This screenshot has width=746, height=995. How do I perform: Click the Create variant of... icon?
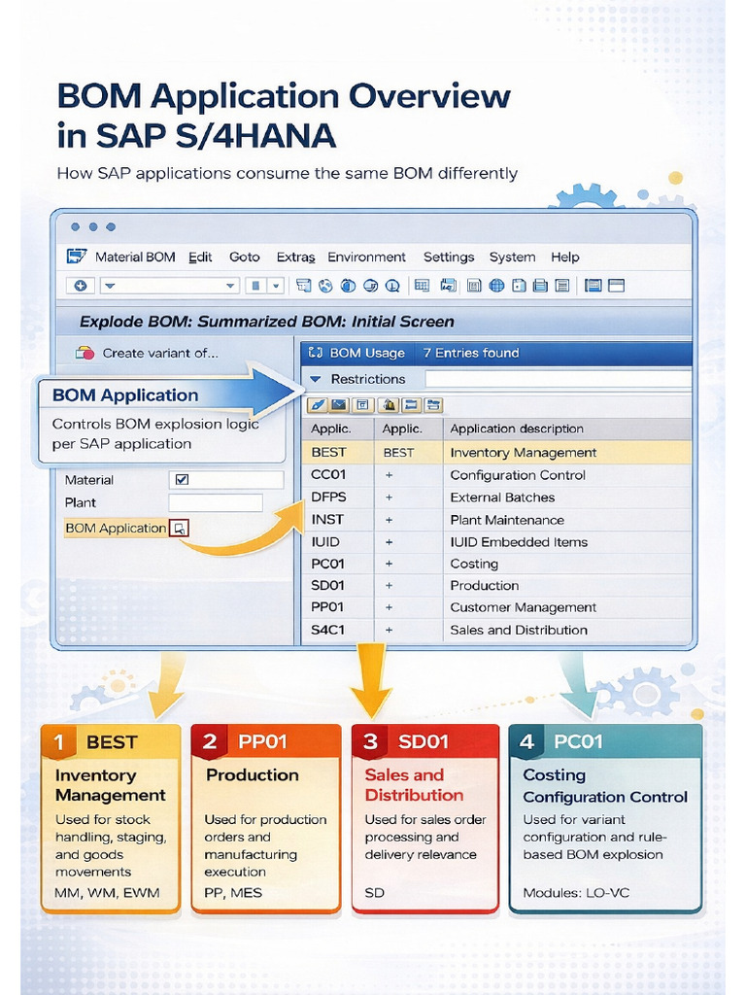point(85,353)
